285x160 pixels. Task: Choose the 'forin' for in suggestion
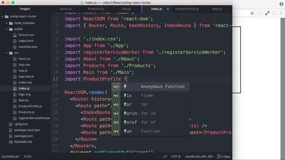pyautogui.click(x=151, y=114)
